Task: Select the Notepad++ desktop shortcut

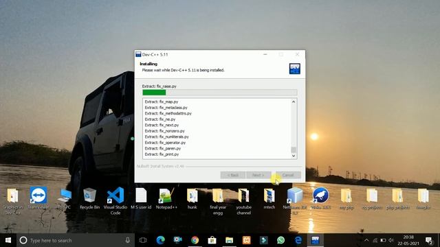Action: click(x=166, y=198)
